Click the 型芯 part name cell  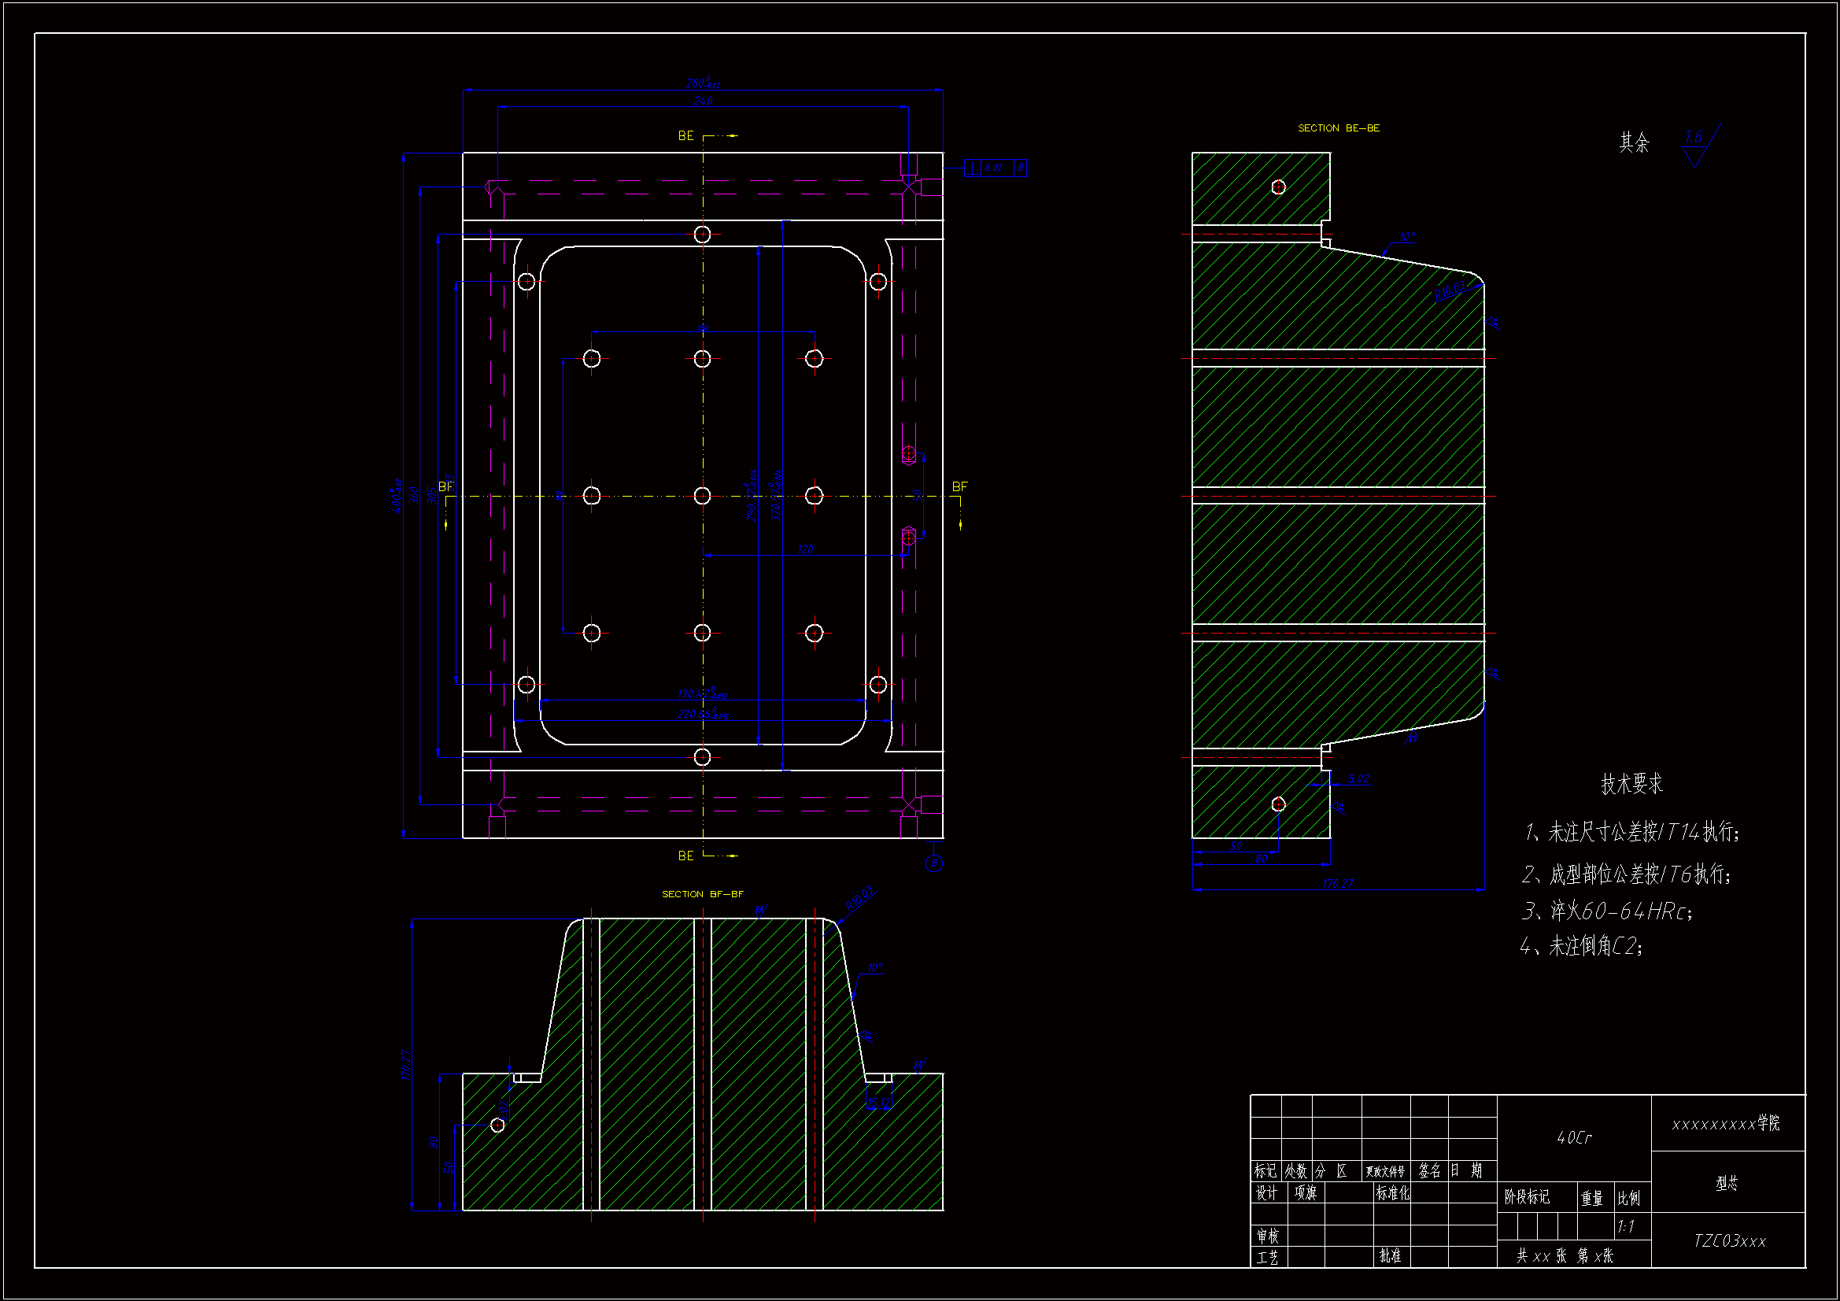click(x=1727, y=1183)
